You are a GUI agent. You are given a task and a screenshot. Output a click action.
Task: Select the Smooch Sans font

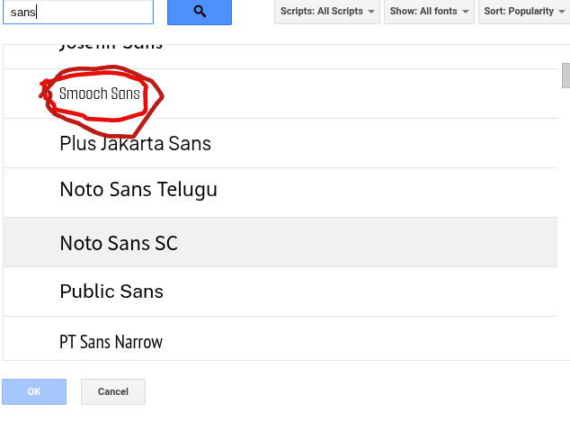100,94
